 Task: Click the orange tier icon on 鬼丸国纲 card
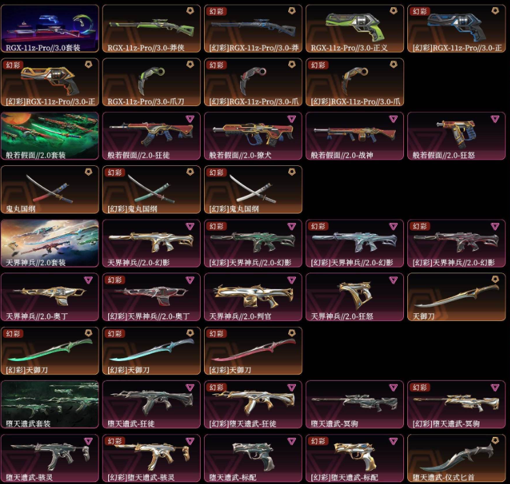pos(88,172)
